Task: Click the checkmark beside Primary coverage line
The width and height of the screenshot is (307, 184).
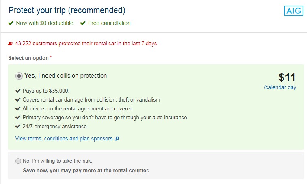Action: [x=18, y=118]
